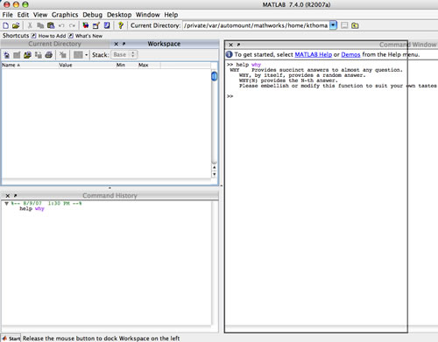Open selected variable in Workspace toolbar
The image size is (438, 342).
pyautogui.click(x=17, y=55)
